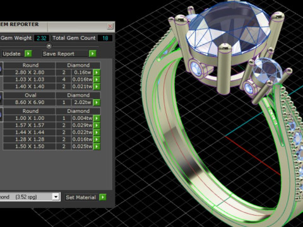Click the Total Gem Count value 18
This screenshot has width=303, height=227.
coord(105,38)
